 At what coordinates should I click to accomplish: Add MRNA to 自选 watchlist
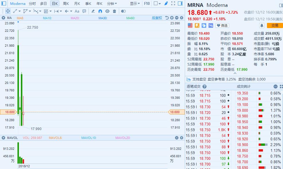pos(222,25)
